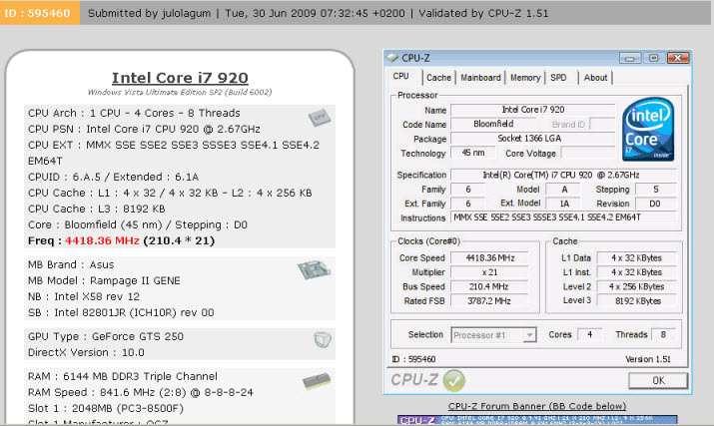Open the About tab

(x=595, y=77)
